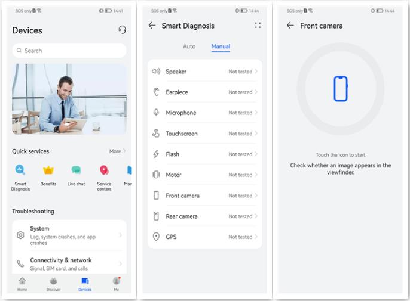
Task: Tap the Rear camera icon
Action: [x=156, y=216]
